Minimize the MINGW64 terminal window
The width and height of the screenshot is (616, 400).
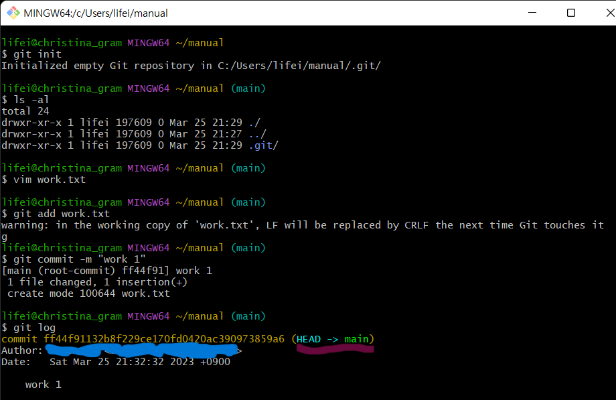tap(532, 13)
